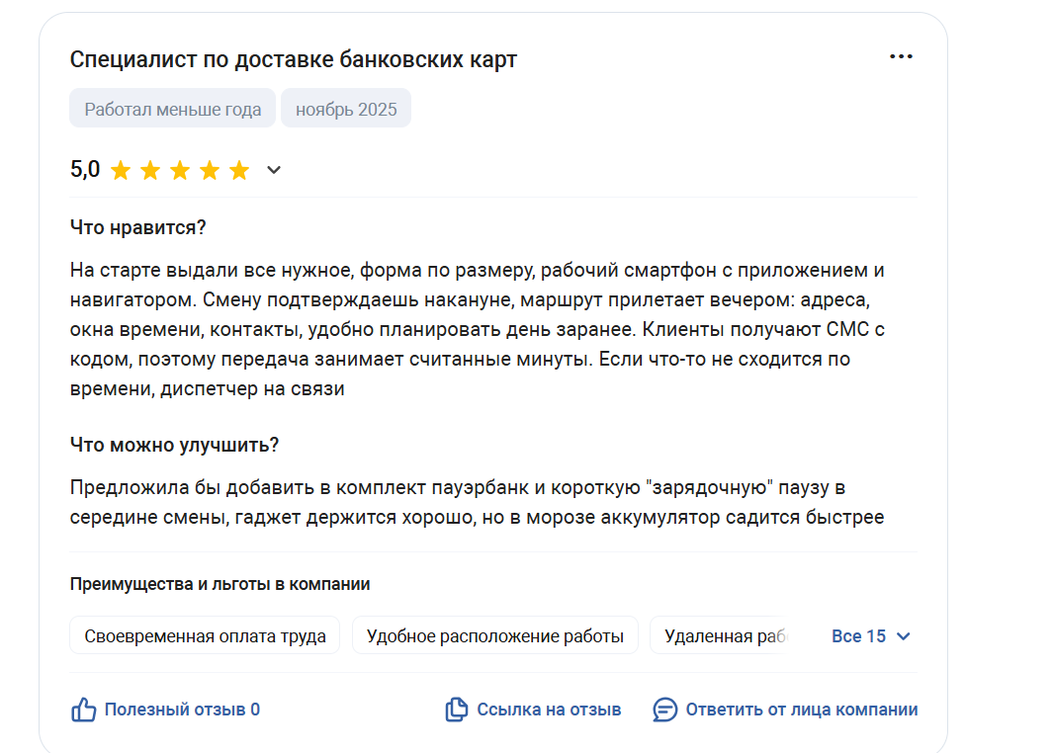Click the chevron beside 'Все 15'

902,636
